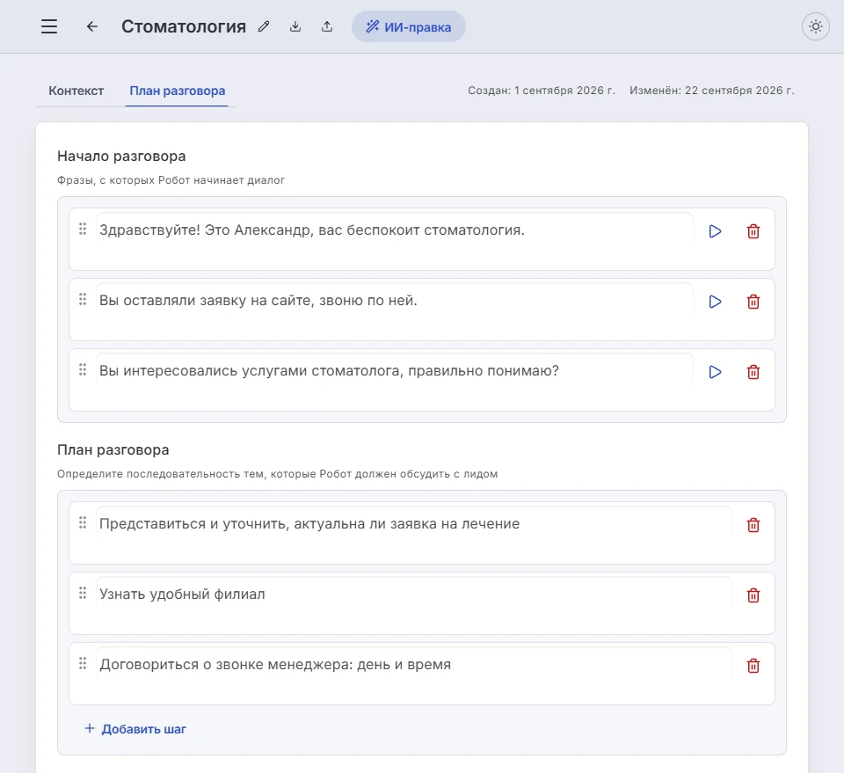Edit the Стоматология title with pencil icon
Viewport: 844px width, 773px height.
tap(264, 26)
